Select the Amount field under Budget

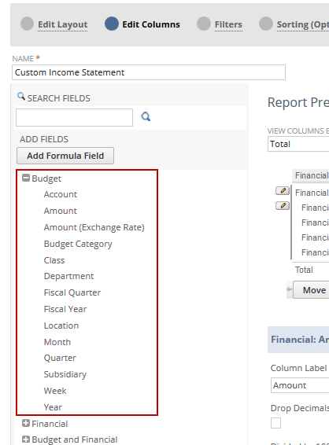(x=61, y=211)
